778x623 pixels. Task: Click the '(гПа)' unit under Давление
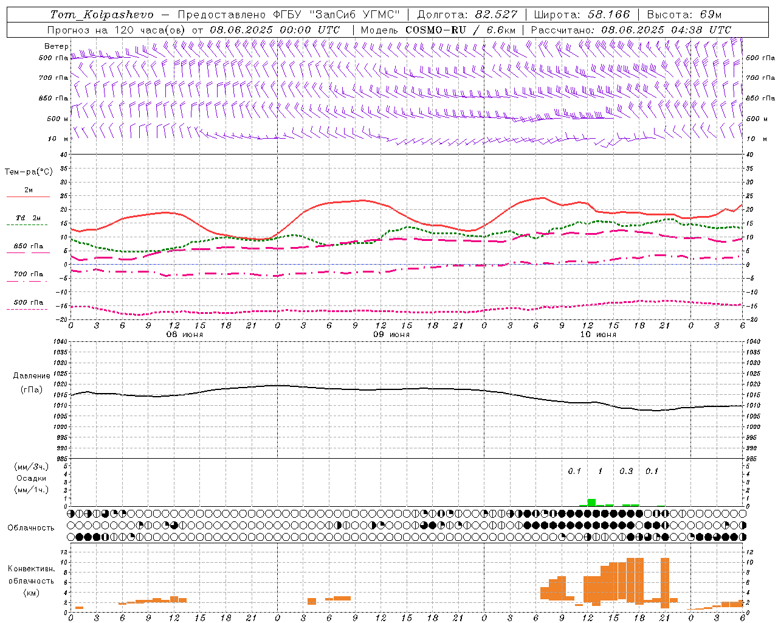point(32,390)
